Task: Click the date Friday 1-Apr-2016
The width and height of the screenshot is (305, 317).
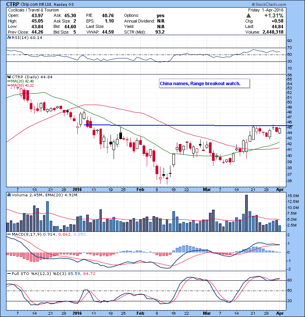Action: click(x=266, y=10)
